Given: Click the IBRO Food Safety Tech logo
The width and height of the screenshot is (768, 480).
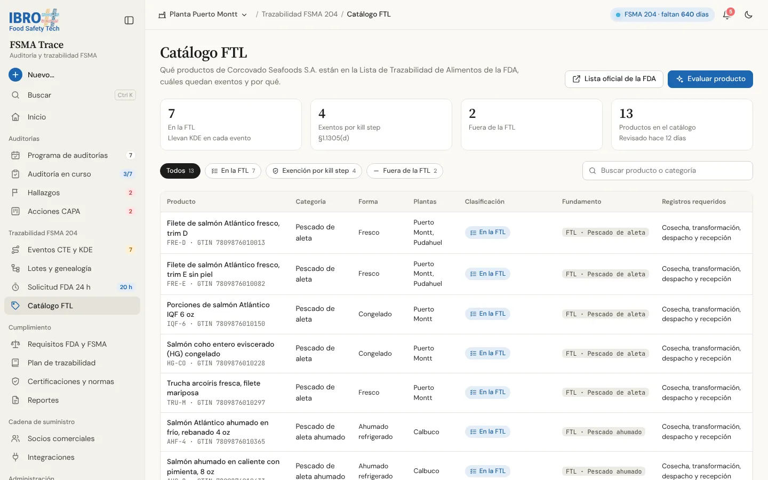Looking at the screenshot, I should (34, 20).
